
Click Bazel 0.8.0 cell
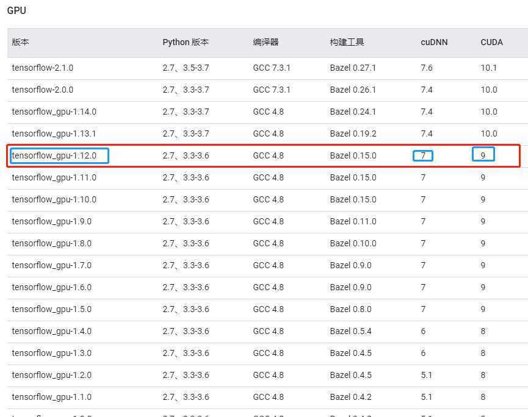(x=350, y=309)
